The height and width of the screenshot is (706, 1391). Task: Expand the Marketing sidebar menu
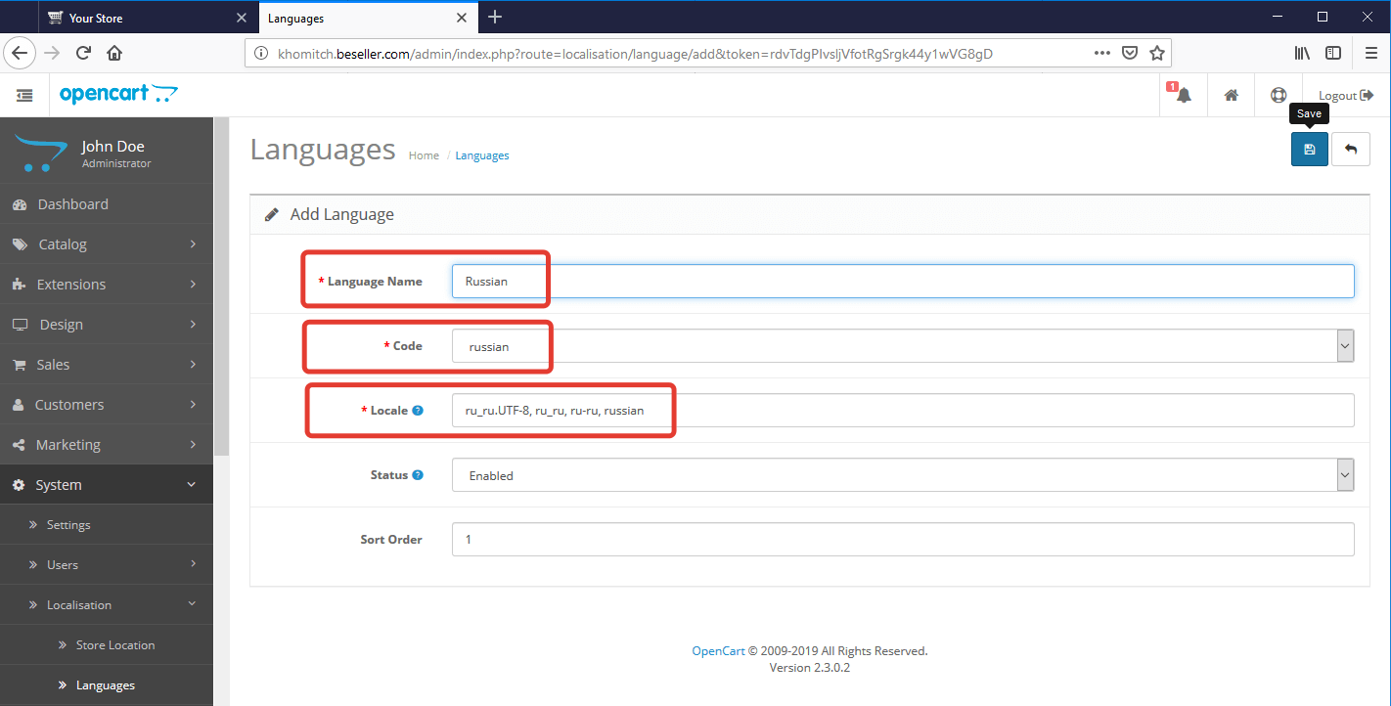click(107, 445)
